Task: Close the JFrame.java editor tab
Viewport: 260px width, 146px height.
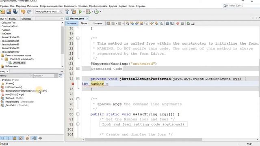Action: tap(87, 19)
